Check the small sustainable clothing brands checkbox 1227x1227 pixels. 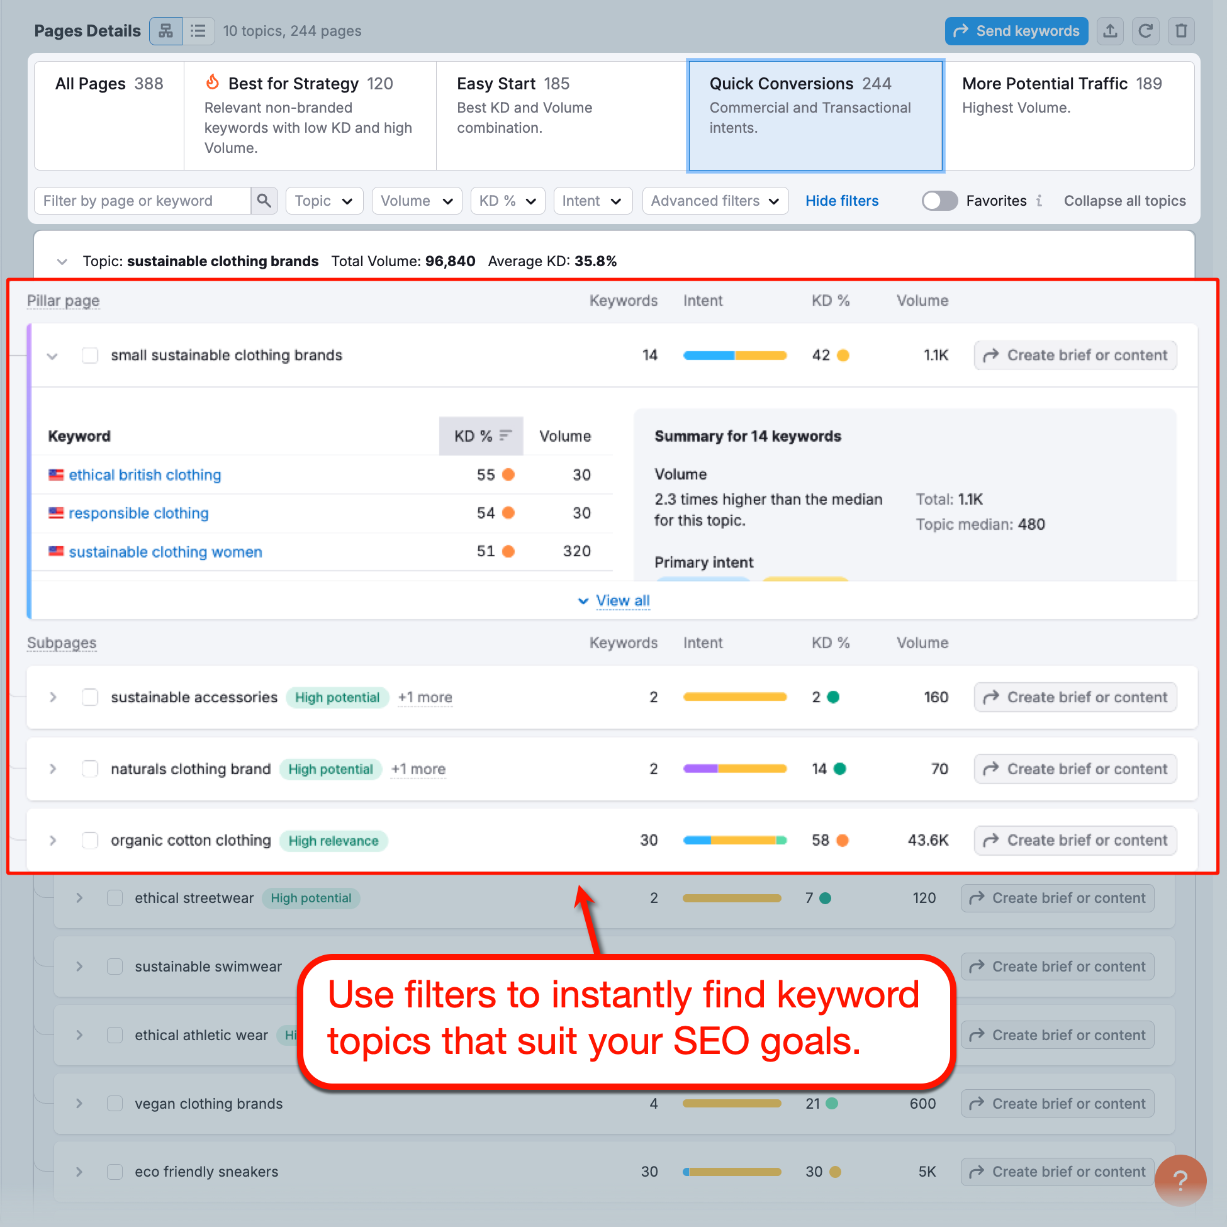(x=89, y=355)
